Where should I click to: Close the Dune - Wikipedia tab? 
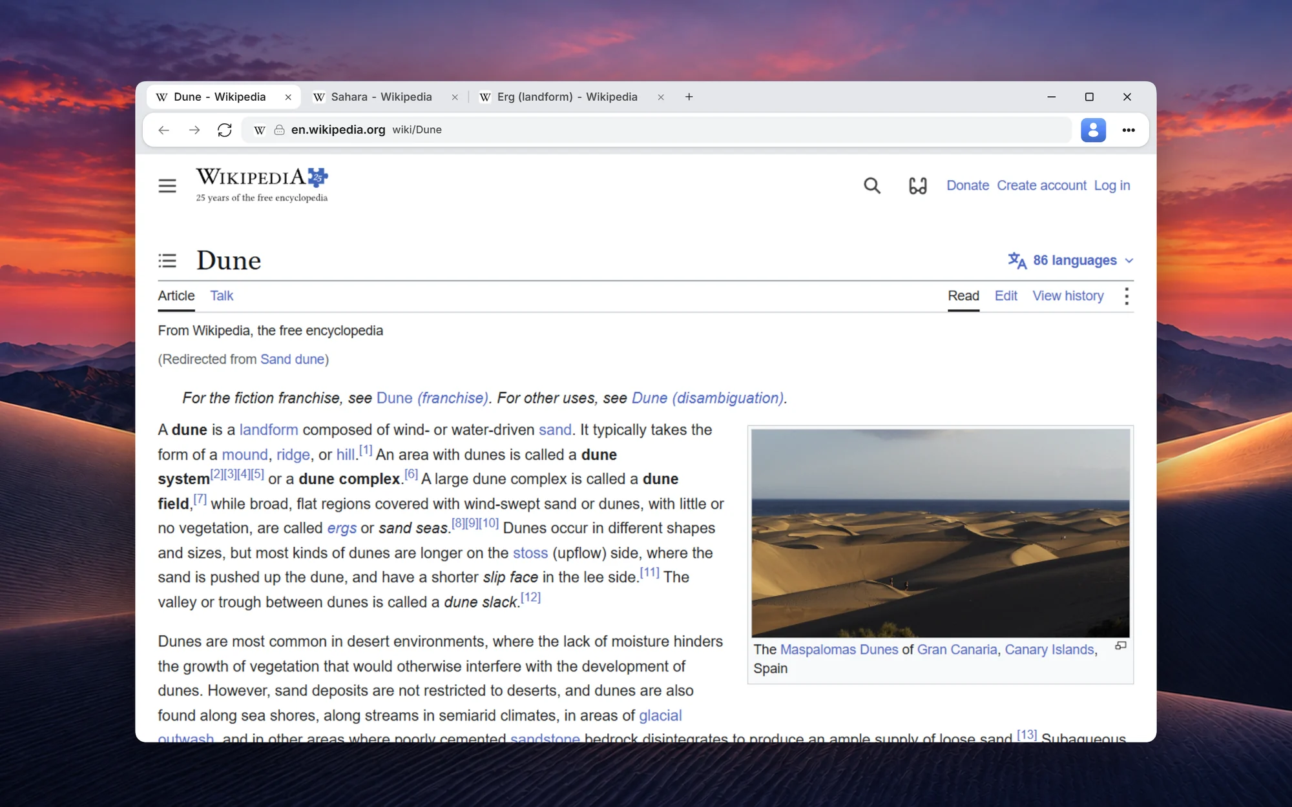coord(288,97)
